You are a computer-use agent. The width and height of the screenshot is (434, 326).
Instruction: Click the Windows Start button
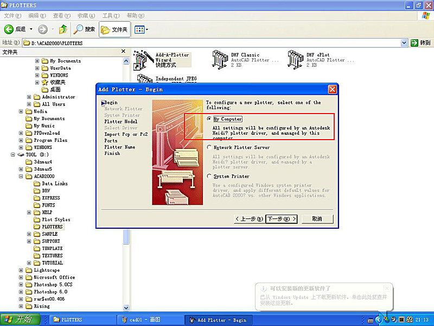20,319
